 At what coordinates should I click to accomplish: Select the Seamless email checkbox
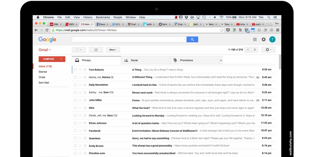(75, 138)
